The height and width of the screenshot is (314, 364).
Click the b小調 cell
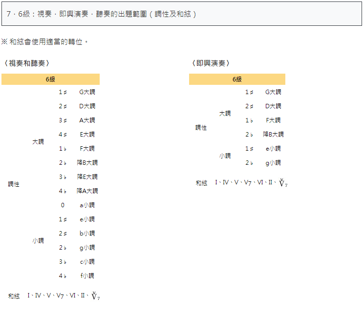(87, 234)
